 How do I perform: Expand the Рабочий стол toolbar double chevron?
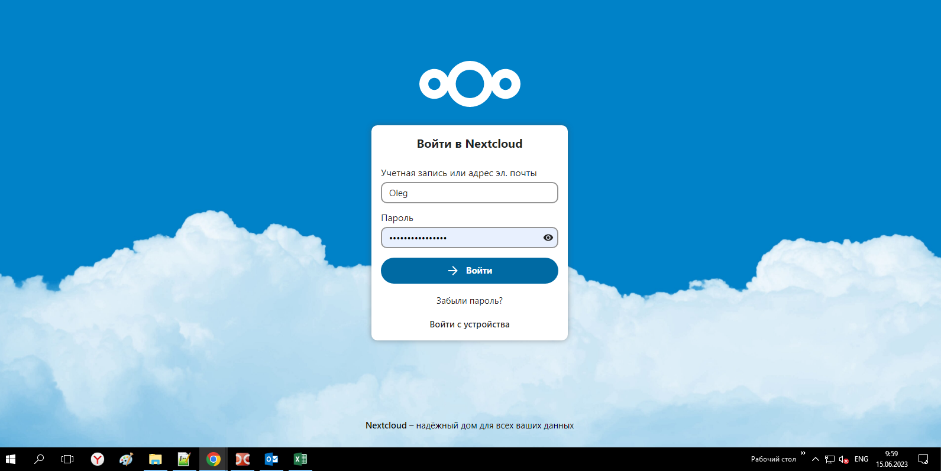803,453
